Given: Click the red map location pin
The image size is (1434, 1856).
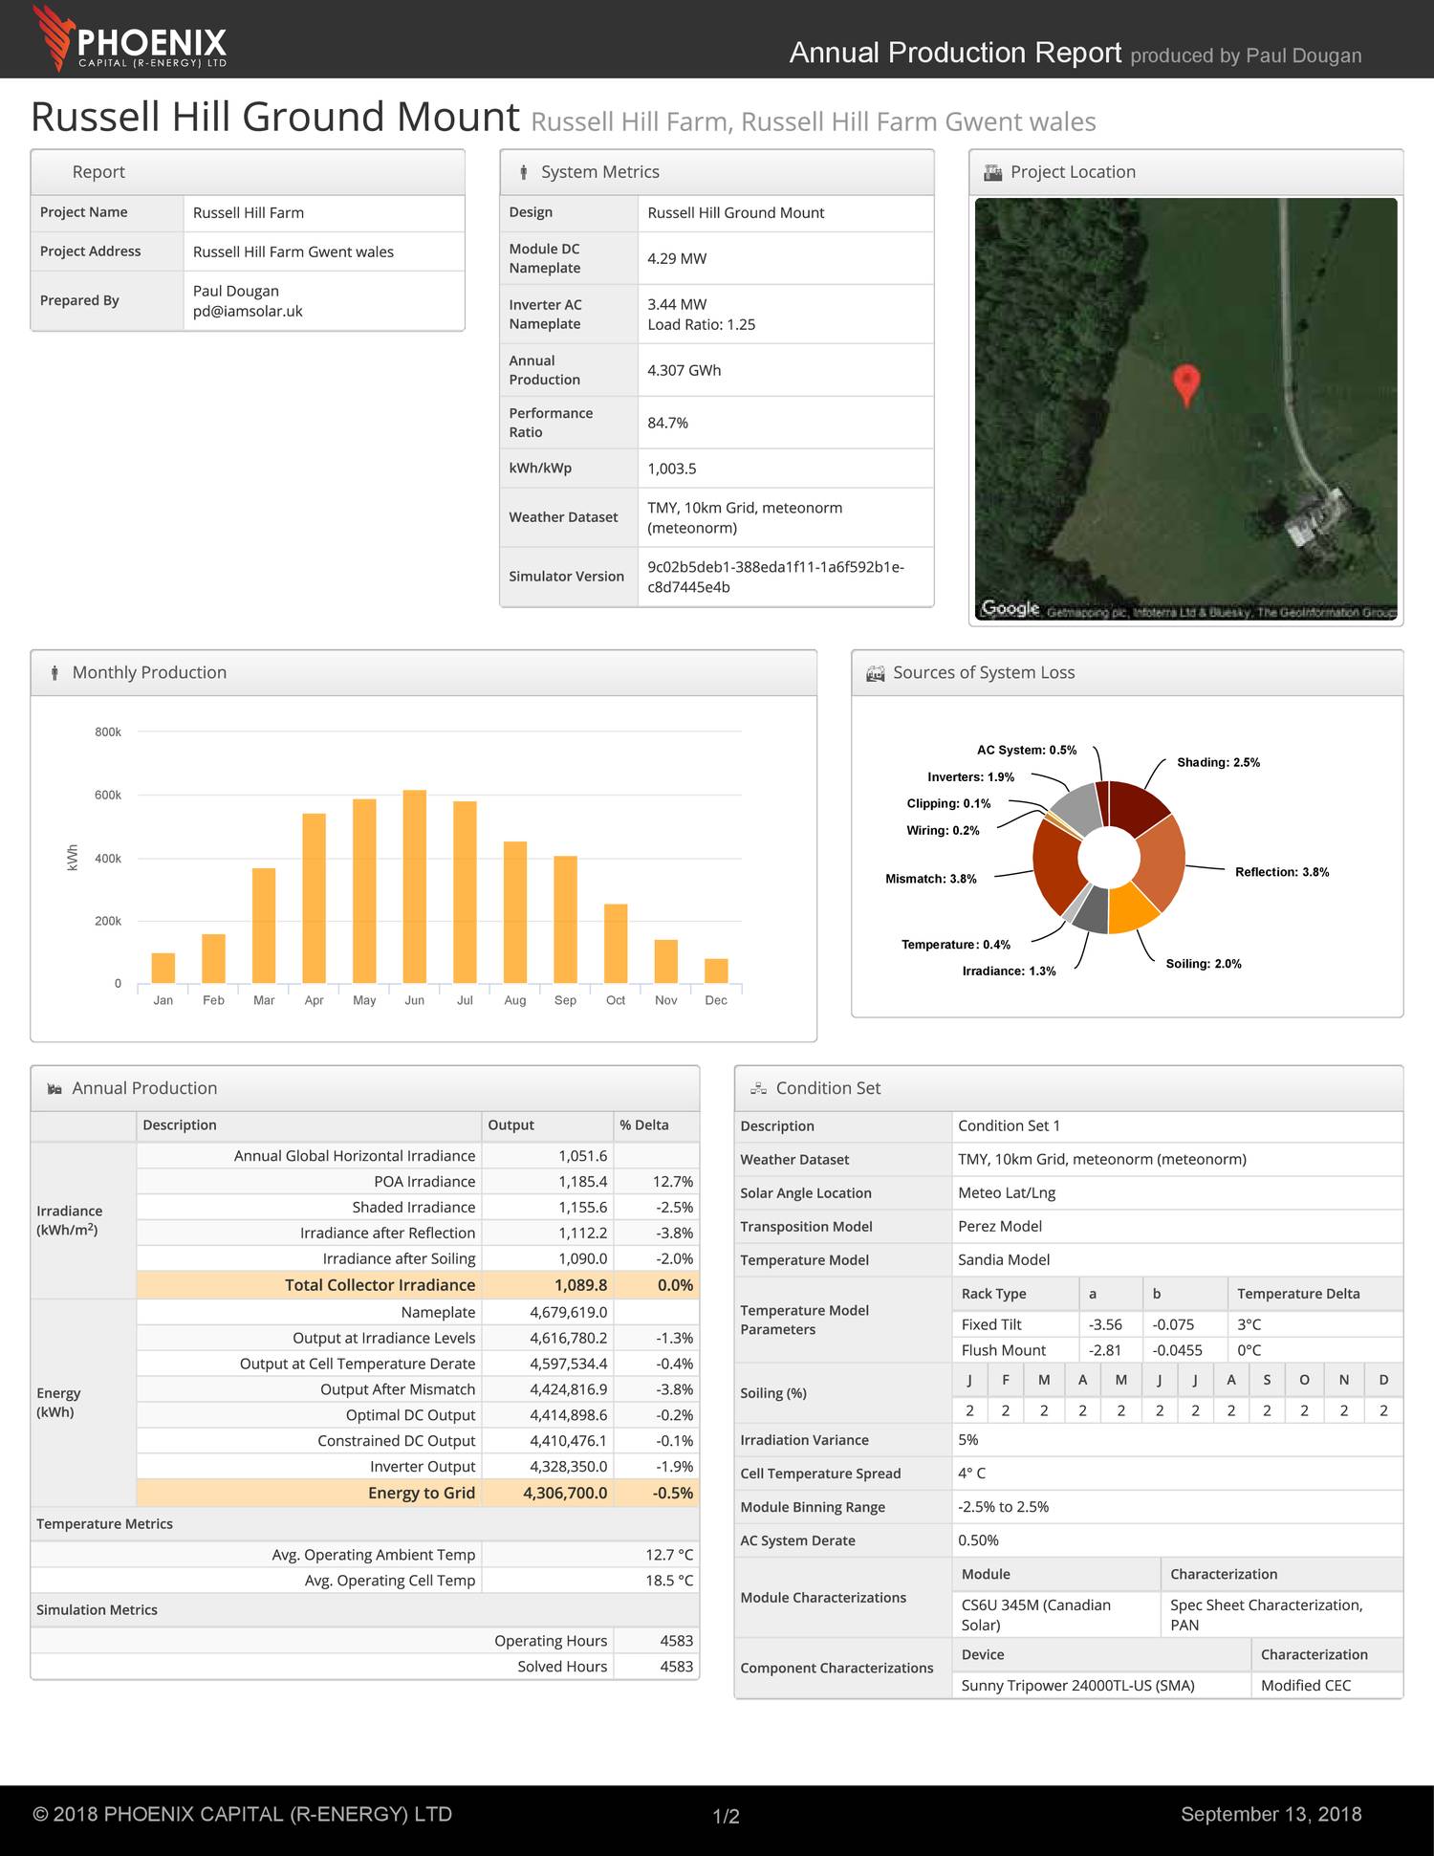Looking at the screenshot, I should pyautogui.click(x=1185, y=382).
